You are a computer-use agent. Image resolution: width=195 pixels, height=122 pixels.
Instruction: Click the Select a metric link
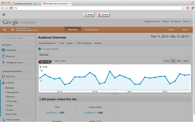coord(60,61)
